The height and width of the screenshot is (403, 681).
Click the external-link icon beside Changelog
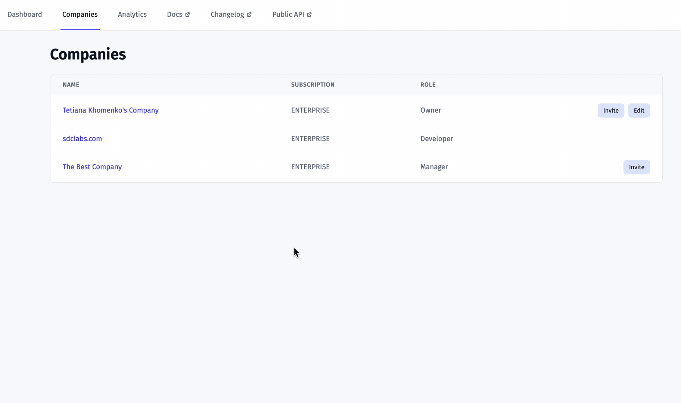[249, 15]
